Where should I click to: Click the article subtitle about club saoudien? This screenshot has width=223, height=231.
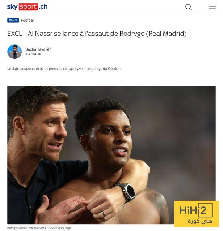pyautogui.click(x=64, y=69)
